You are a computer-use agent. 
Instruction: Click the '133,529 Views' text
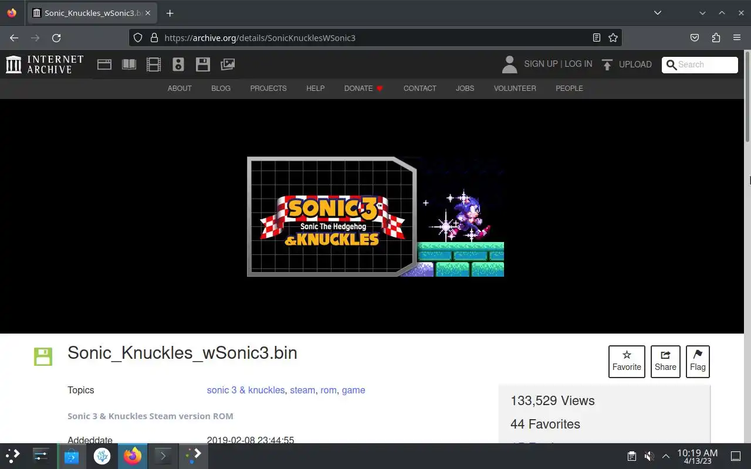(x=553, y=401)
